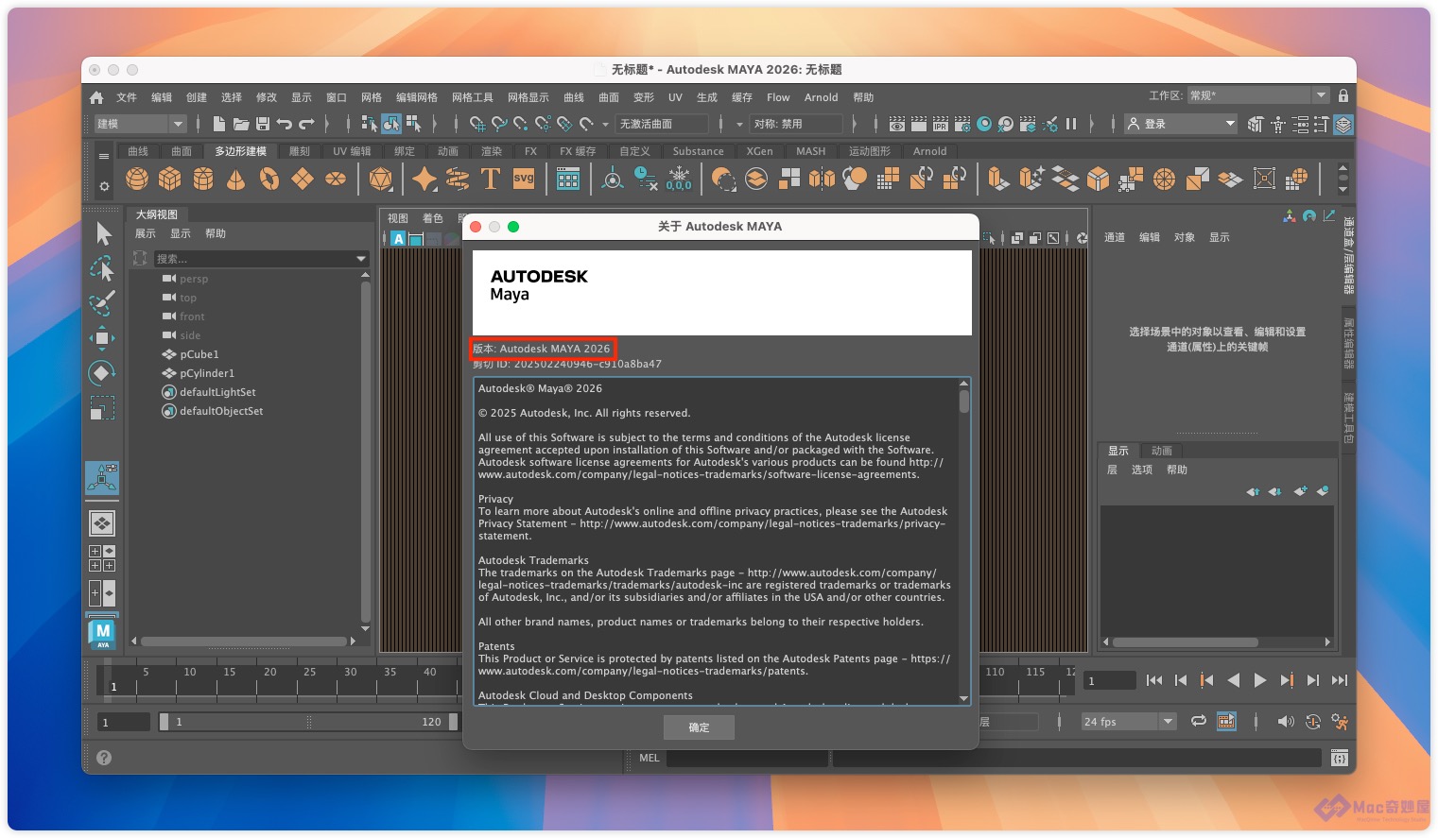Click the Freeze Transformations snowflake icon

click(x=679, y=179)
